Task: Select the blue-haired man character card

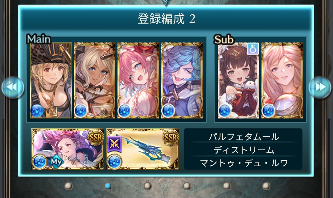Action: 182,80
